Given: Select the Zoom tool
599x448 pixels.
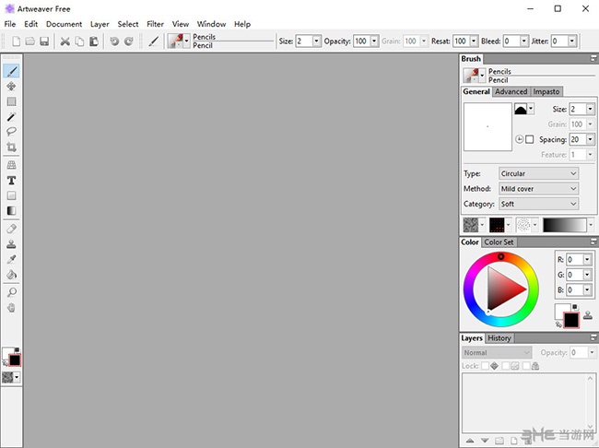Looking at the screenshot, I should (11, 293).
